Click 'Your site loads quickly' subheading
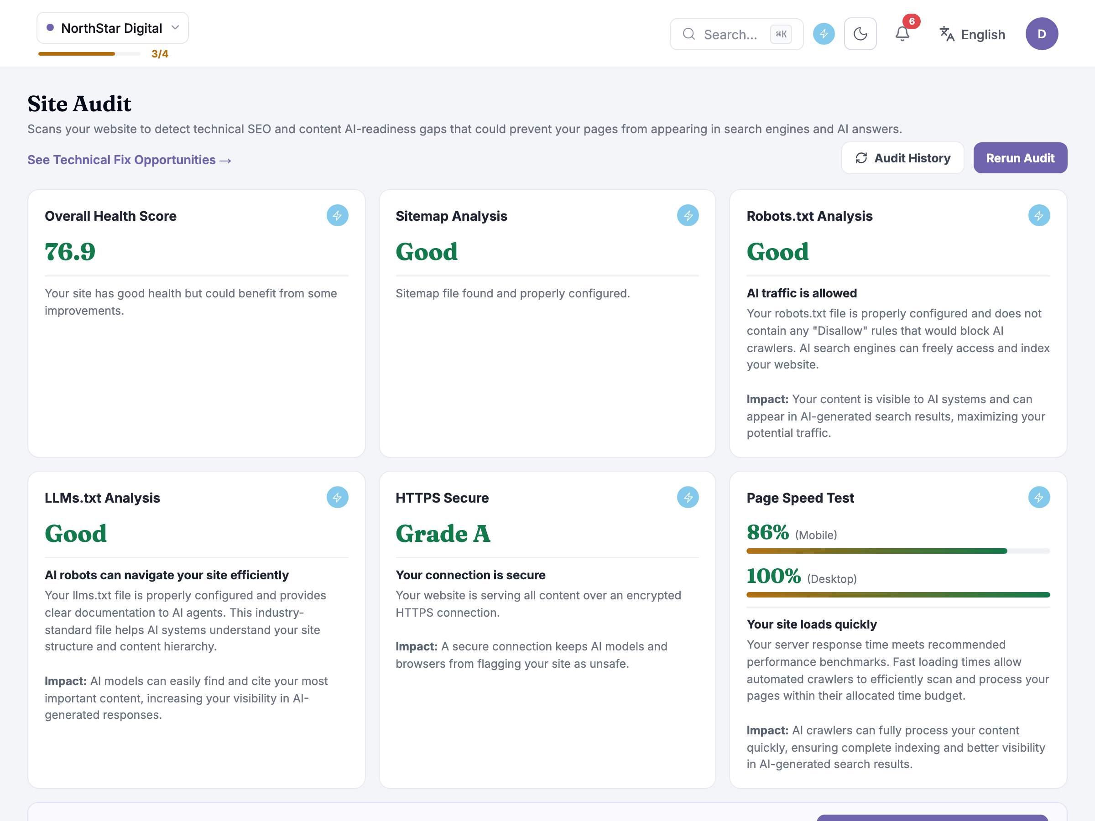 click(811, 624)
